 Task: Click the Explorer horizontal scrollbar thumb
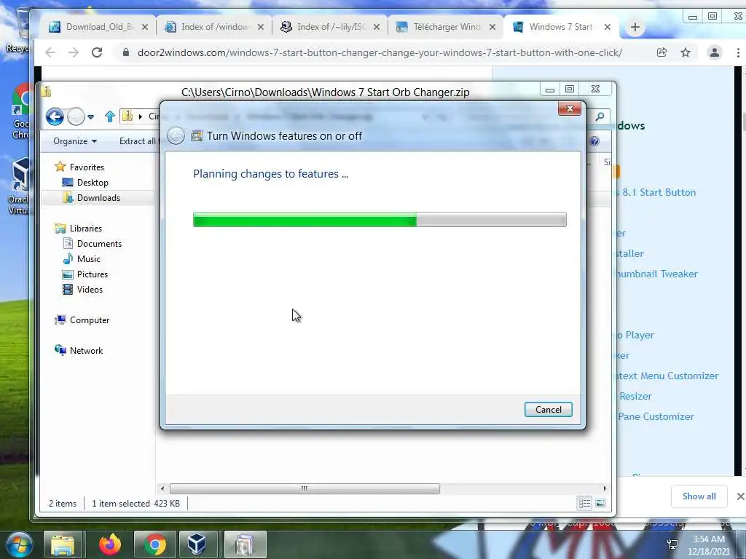[x=305, y=488]
